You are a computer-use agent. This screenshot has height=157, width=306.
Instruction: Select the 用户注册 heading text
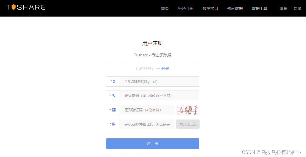[152, 43]
